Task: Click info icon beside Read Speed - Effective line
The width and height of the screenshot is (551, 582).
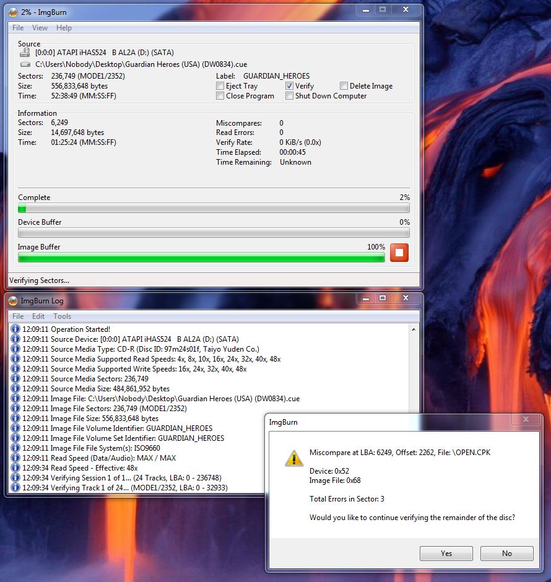Action: pyautogui.click(x=15, y=467)
